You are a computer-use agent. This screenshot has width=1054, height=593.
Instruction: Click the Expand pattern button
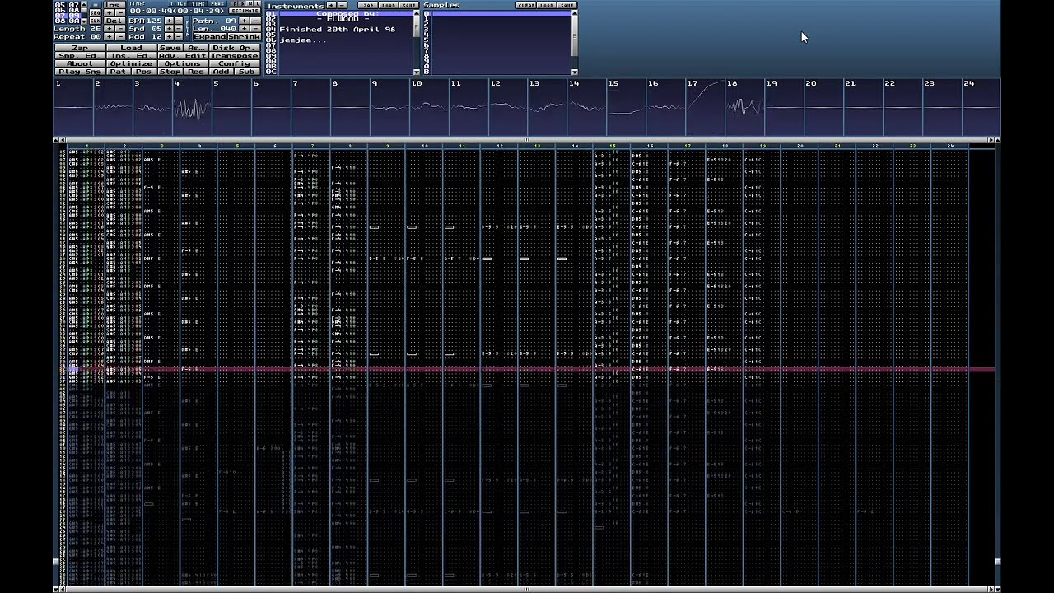point(210,36)
